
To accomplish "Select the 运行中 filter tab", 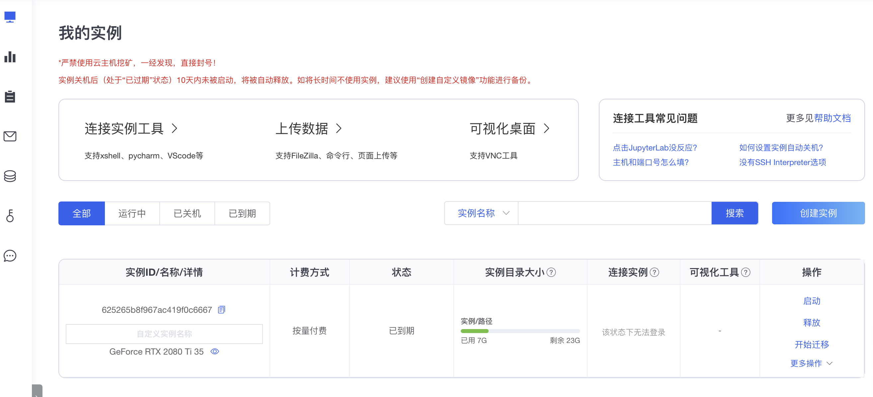I will pyautogui.click(x=132, y=213).
